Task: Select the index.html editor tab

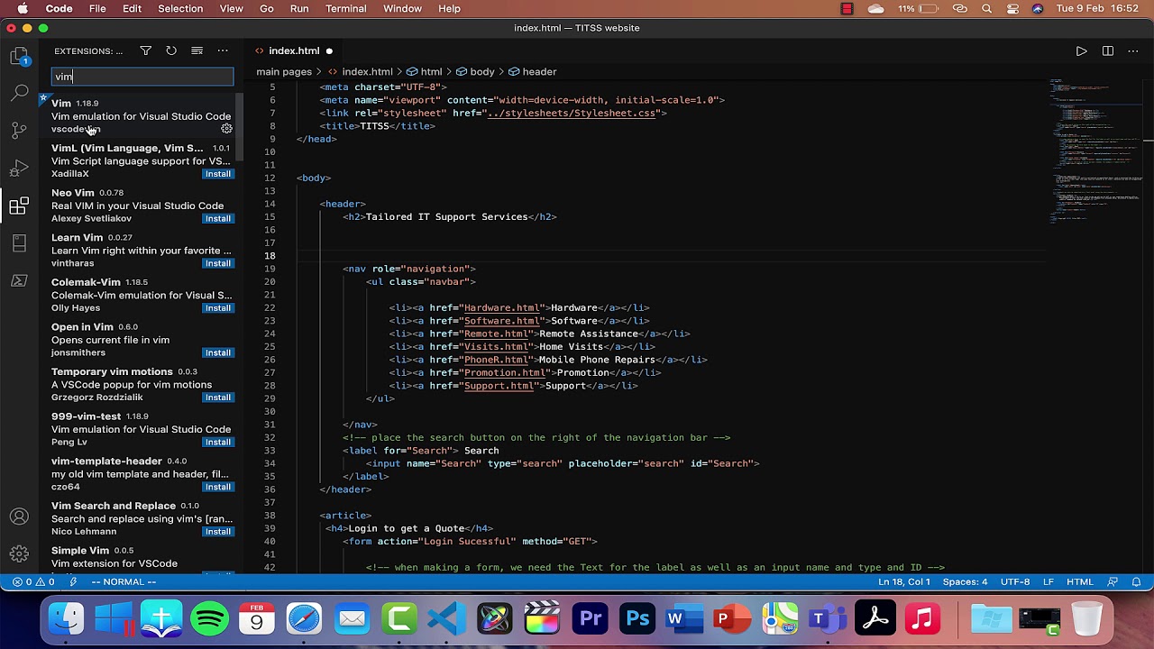Action: pyautogui.click(x=294, y=51)
